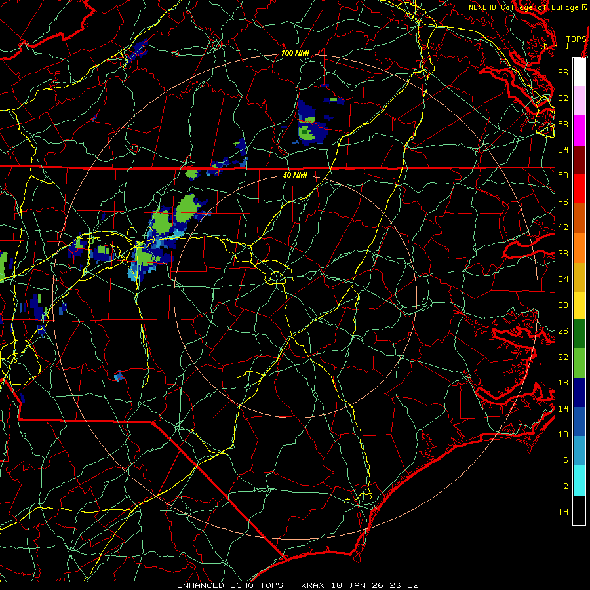Click the 'TOPS' legend heading
Viewport: 590px width, 590px height.
pyautogui.click(x=576, y=39)
